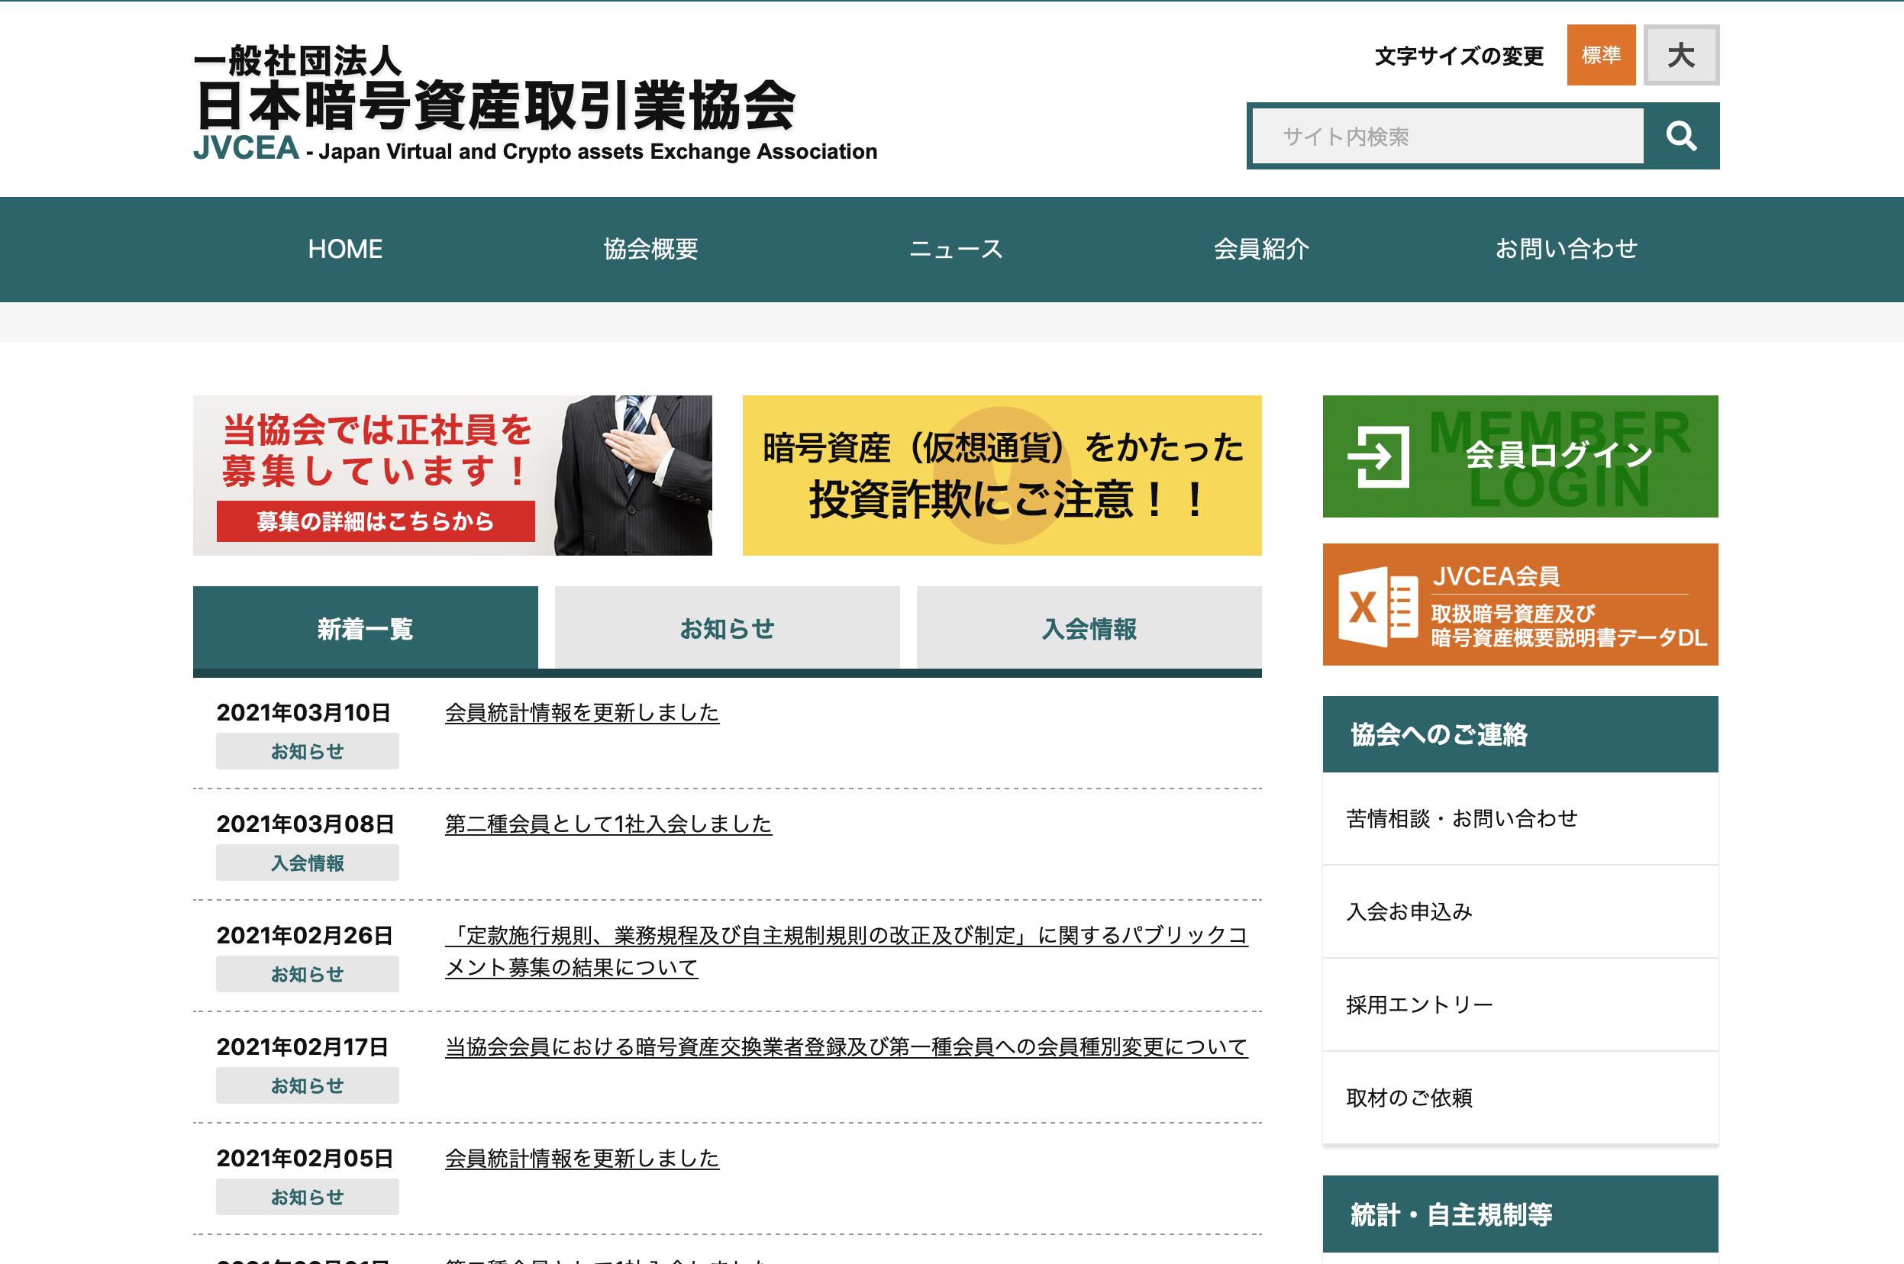Open 第二種会員として1社入会しました on 2021年03月08日
The height and width of the screenshot is (1264, 1904).
click(x=608, y=824)
